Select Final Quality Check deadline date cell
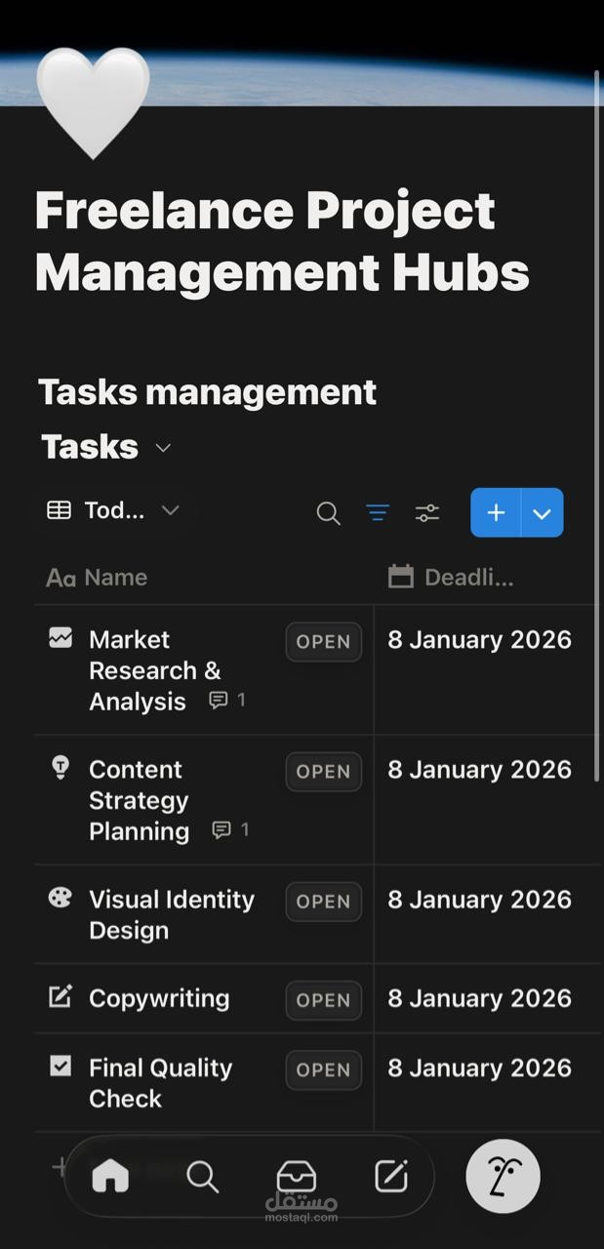This screenshot has height=1249, width=604. (x=479, y=1068)
